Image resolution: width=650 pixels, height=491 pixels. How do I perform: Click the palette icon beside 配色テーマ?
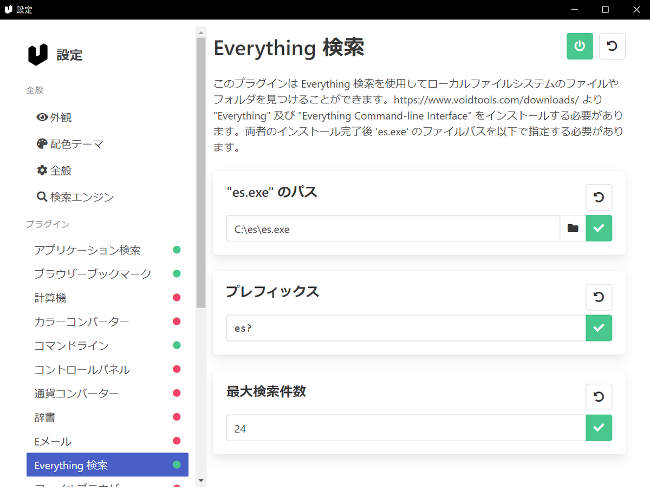(x=42, y=144)
